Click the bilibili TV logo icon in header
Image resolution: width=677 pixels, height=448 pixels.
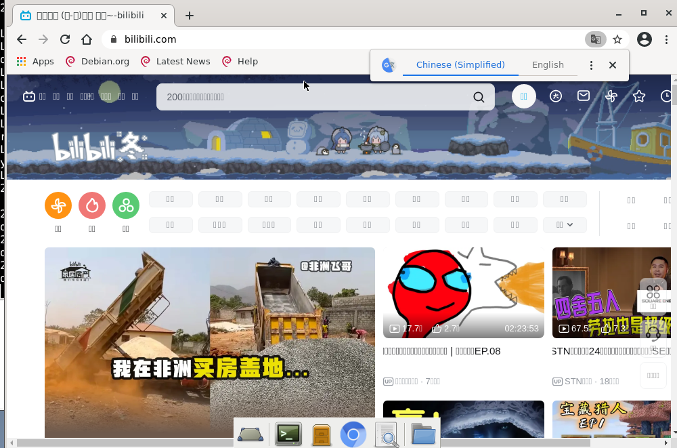pos(29,96)
